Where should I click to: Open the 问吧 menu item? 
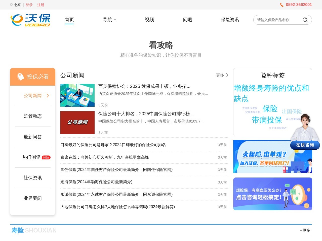pos(187,20)
